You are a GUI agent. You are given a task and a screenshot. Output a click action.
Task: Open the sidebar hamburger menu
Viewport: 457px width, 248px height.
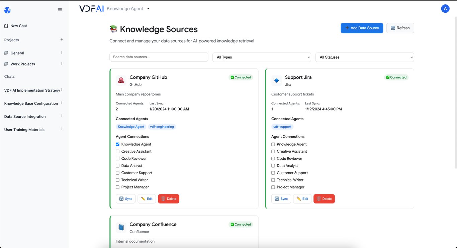[x=60, y=9]
